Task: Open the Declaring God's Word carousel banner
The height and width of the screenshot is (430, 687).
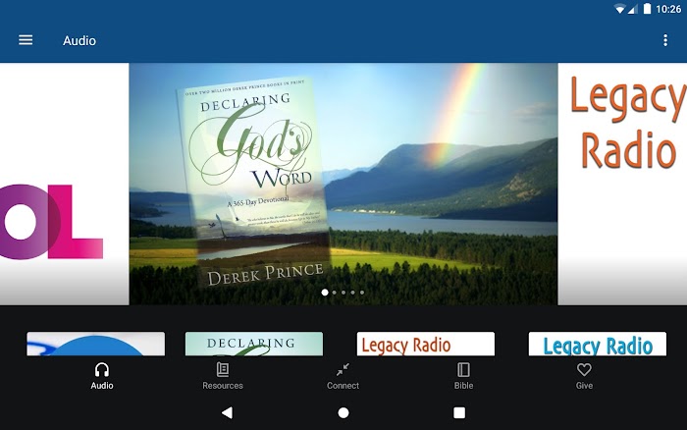Action: coord(343,185)
